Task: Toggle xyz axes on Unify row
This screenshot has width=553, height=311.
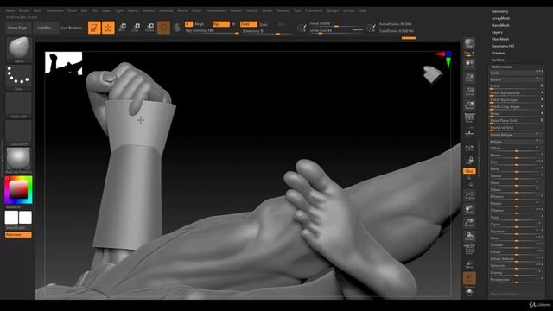Action: (539, 72)
